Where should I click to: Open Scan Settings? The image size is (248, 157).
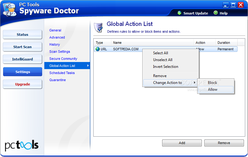60,52
